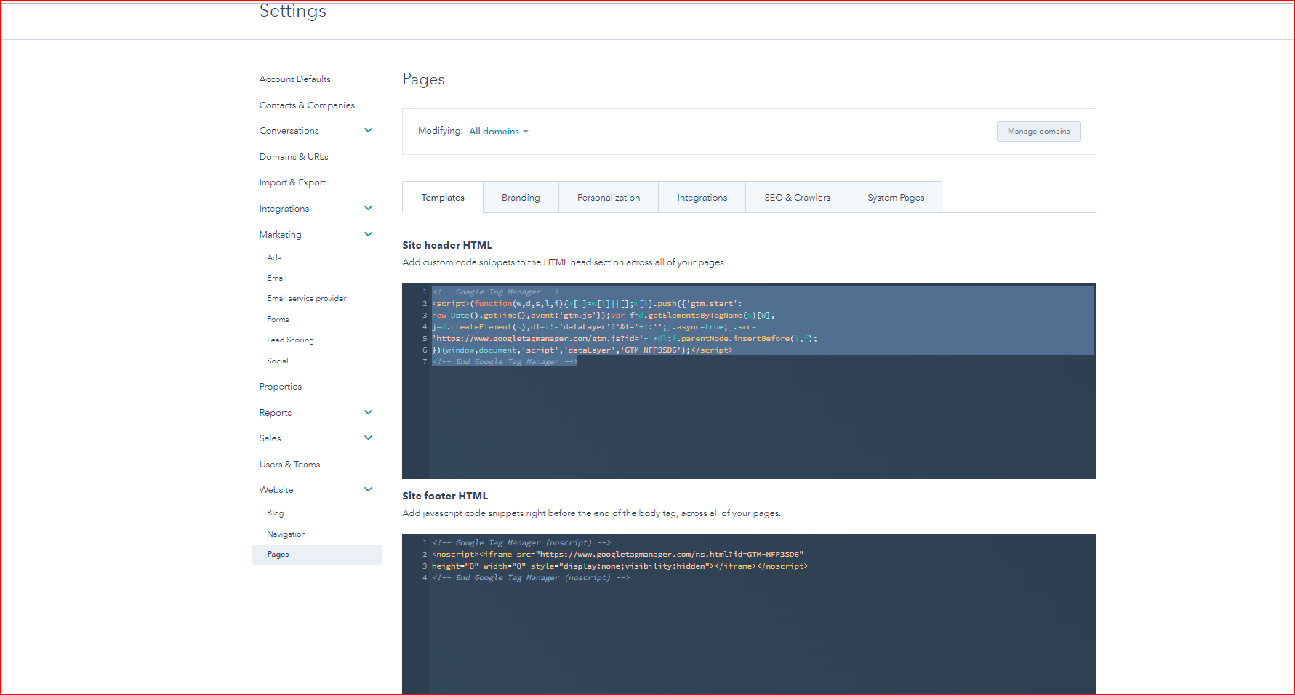Collapse the Website section

[369, 489]
